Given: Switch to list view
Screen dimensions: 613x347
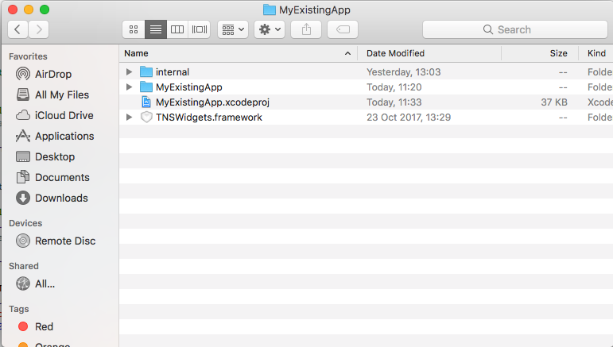Looking at the screenshot, I should [x=156, y=29].
